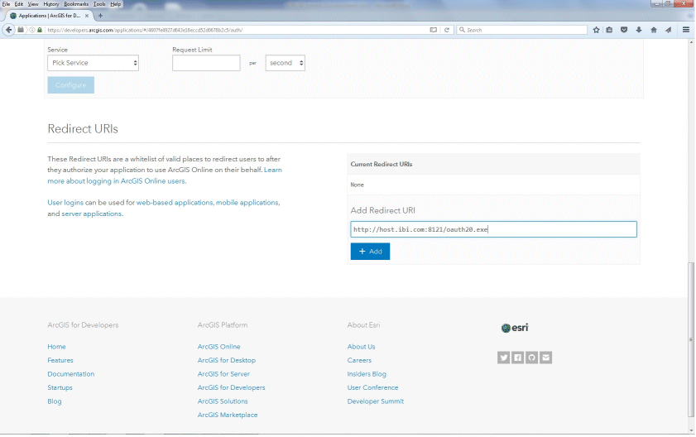
Task: Click the secure padlock icon in address bar
Action: click(40, 30)
